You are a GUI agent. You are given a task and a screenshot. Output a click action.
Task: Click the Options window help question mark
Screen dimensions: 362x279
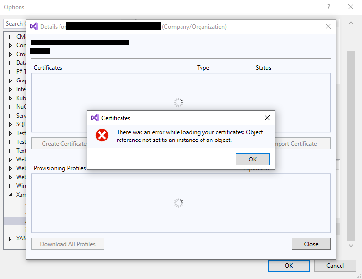click(x=328, y=7)
